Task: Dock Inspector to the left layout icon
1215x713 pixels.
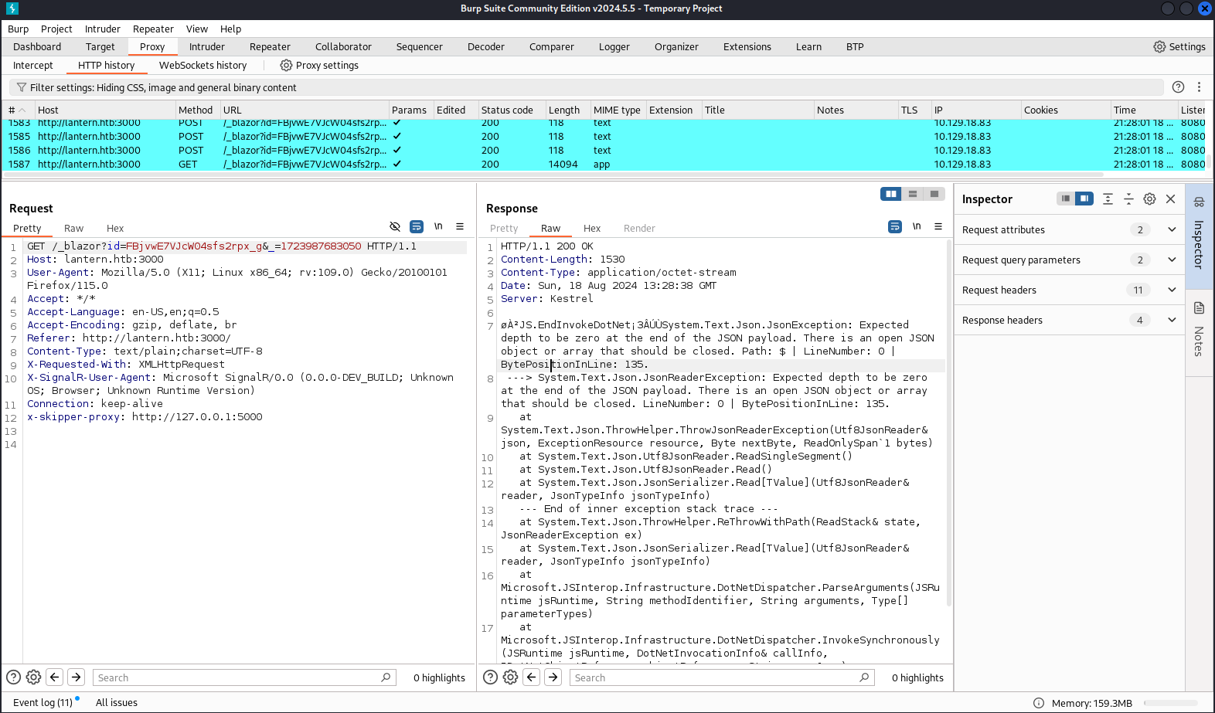Action: (1066, 199)
